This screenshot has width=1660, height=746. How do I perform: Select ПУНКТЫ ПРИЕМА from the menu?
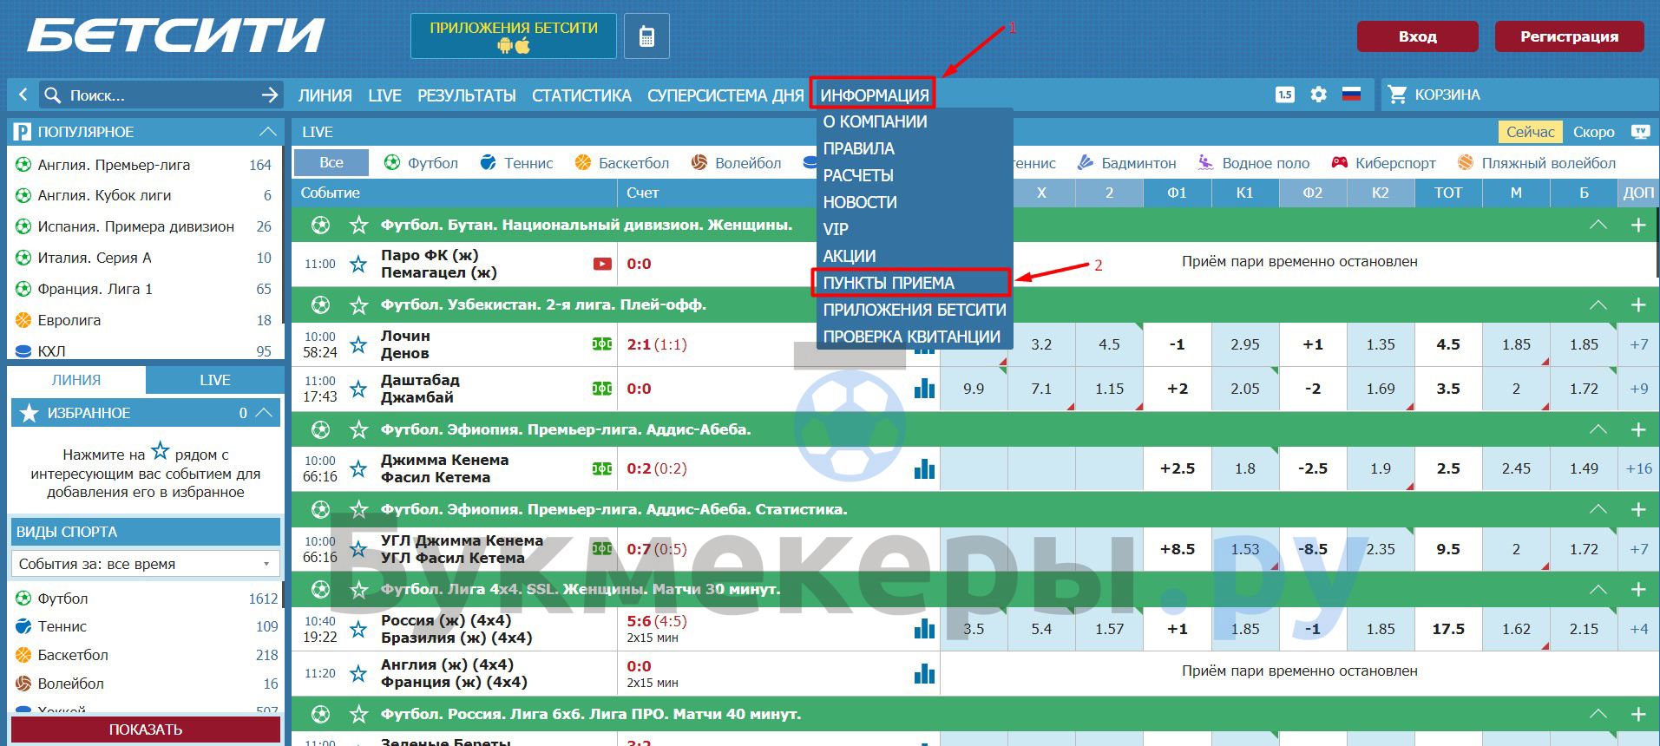point(889,283)
